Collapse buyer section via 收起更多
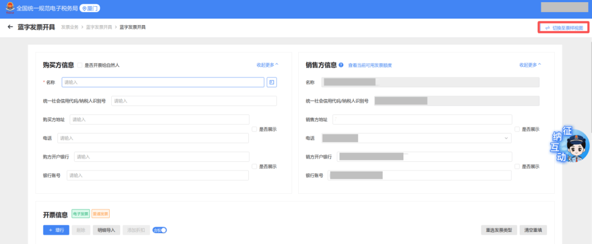592x244 pixels. pos(267,65)
